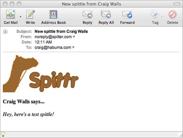Open the Tag dropdown arrow
The width and height of the screenshot is (183, 138).
tap(162, 17)
